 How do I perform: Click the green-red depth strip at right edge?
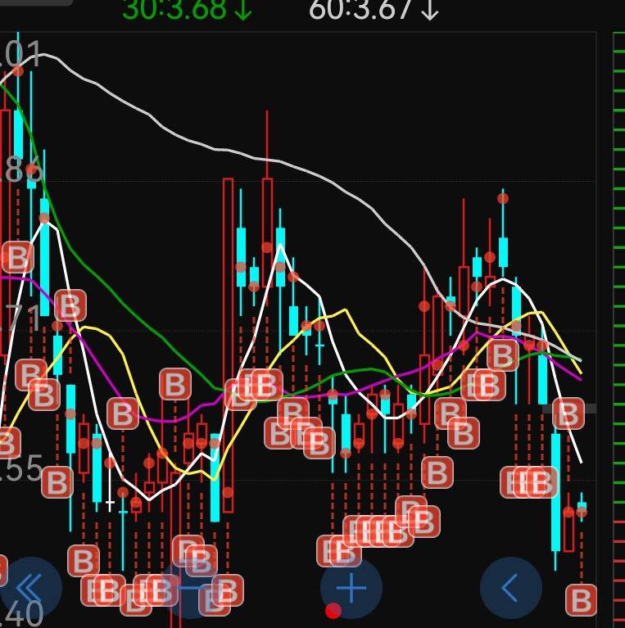click(619, 330)
